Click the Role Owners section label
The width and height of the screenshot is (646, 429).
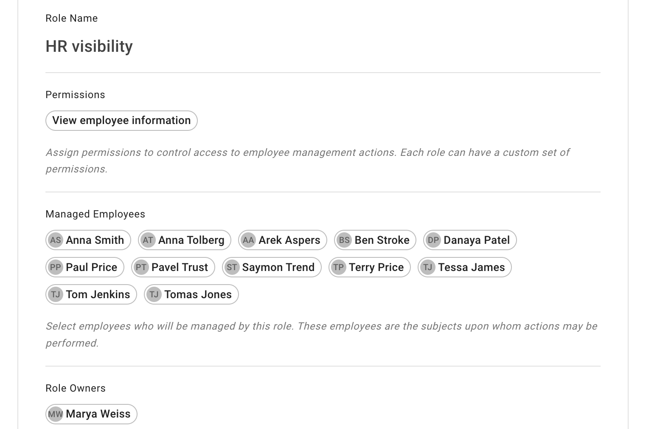click(x=75, y=388)
